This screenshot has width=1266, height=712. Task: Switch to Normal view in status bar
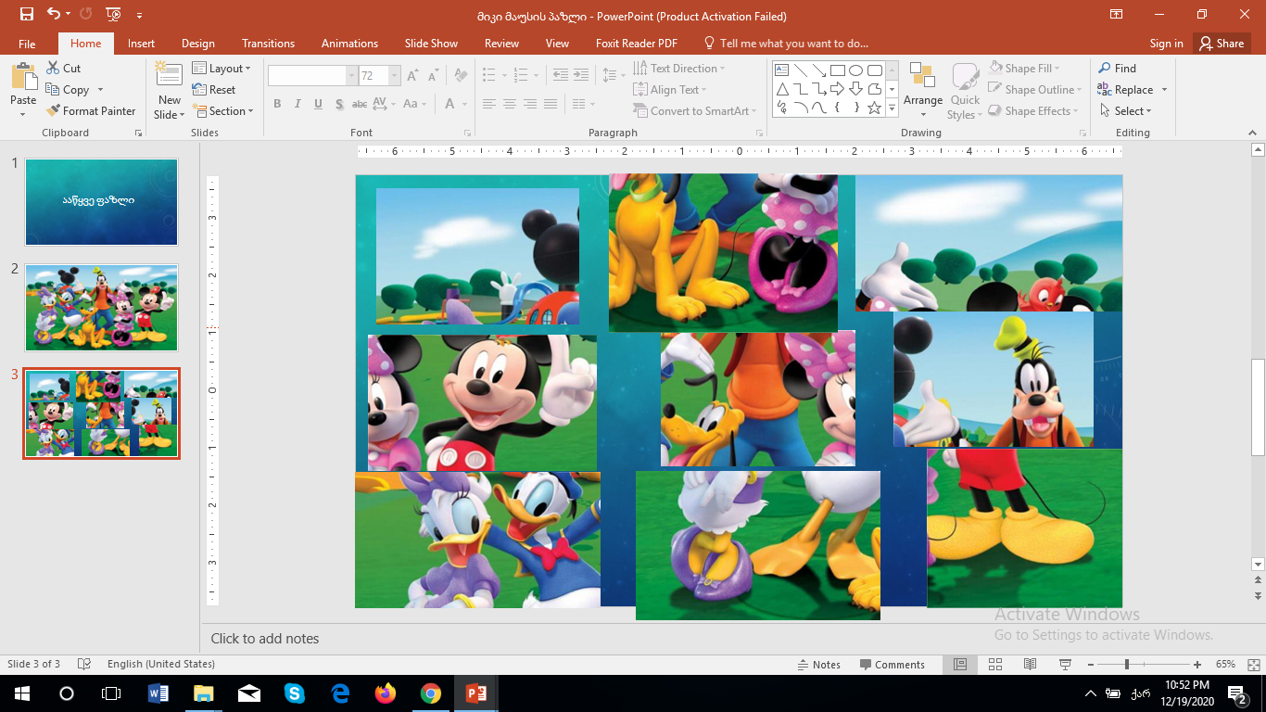pos(960,665)
